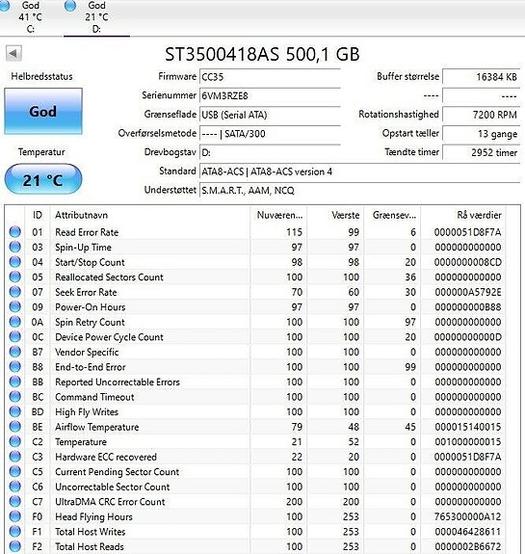525x554 pixels.
Task: Click status icon for UltraDMA CRC Error Count
Action: tap(14, 501)
